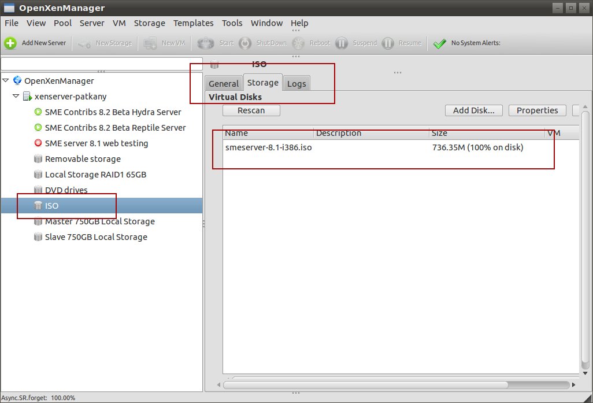Viewport: 593px width, 403px height.
Task: Click the 736.35M (100% on disk) size cell
Action: 477,147
